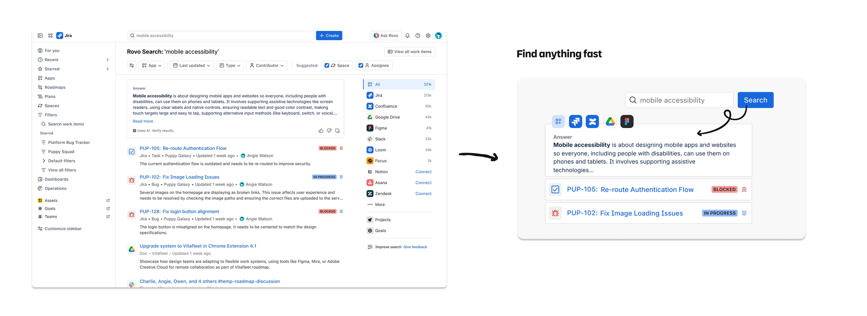Open notifications bell
Screen dimensions: 867x316
[x=407, y=36]
